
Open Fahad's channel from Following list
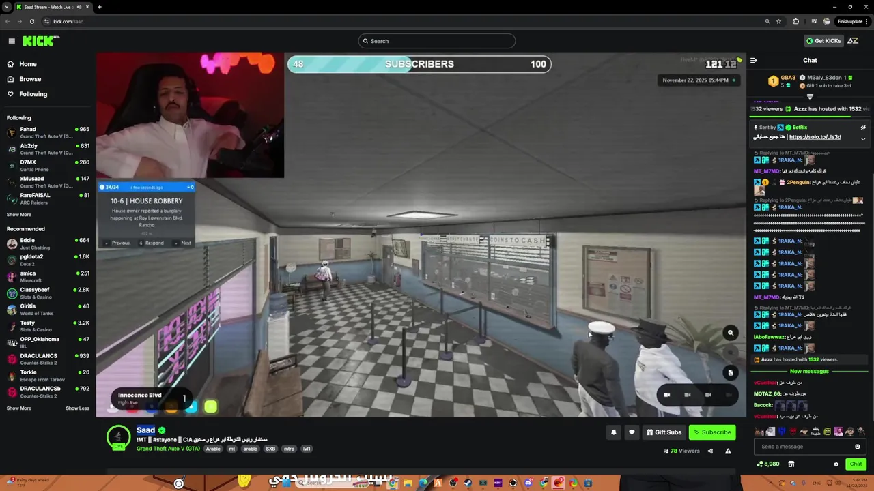48,132
